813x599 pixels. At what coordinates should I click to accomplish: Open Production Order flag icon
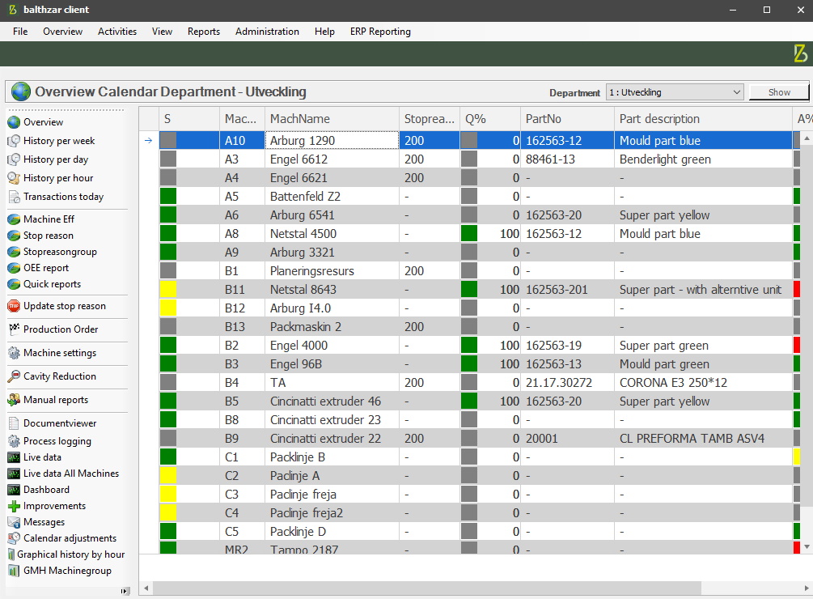(x=14, y=329)
